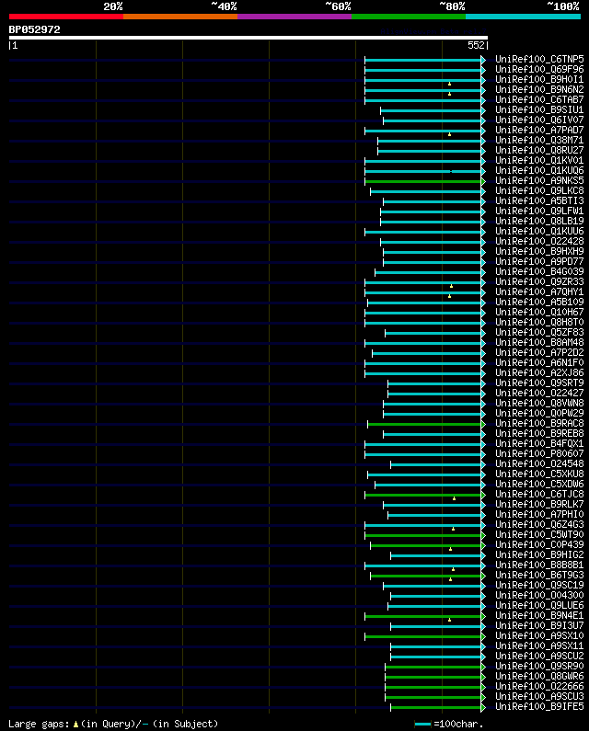Click the green alignment bar of UniRef100_A9SX10

pos(423,637)
